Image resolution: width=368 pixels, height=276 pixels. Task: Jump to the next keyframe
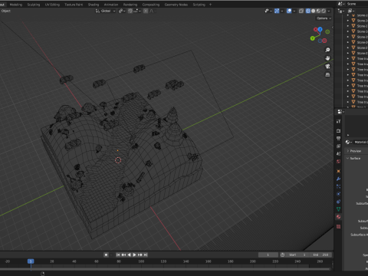pos(140,255)
